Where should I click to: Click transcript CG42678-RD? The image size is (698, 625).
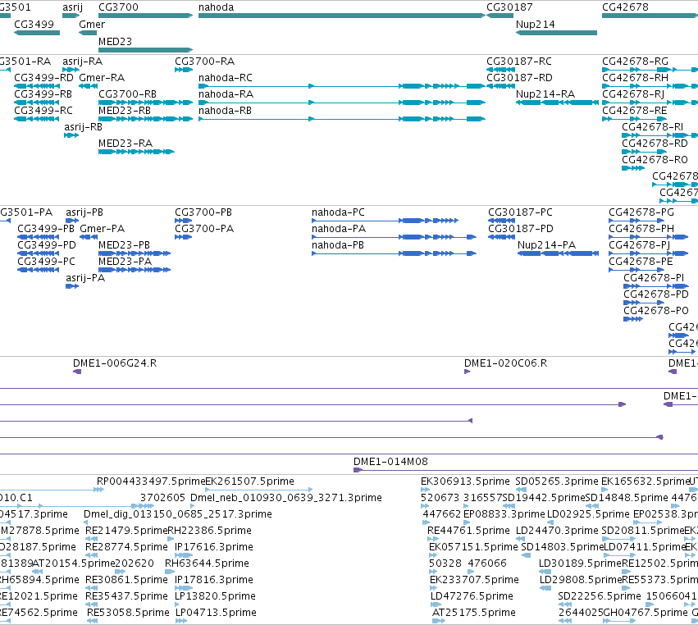(x=644, y=152)
